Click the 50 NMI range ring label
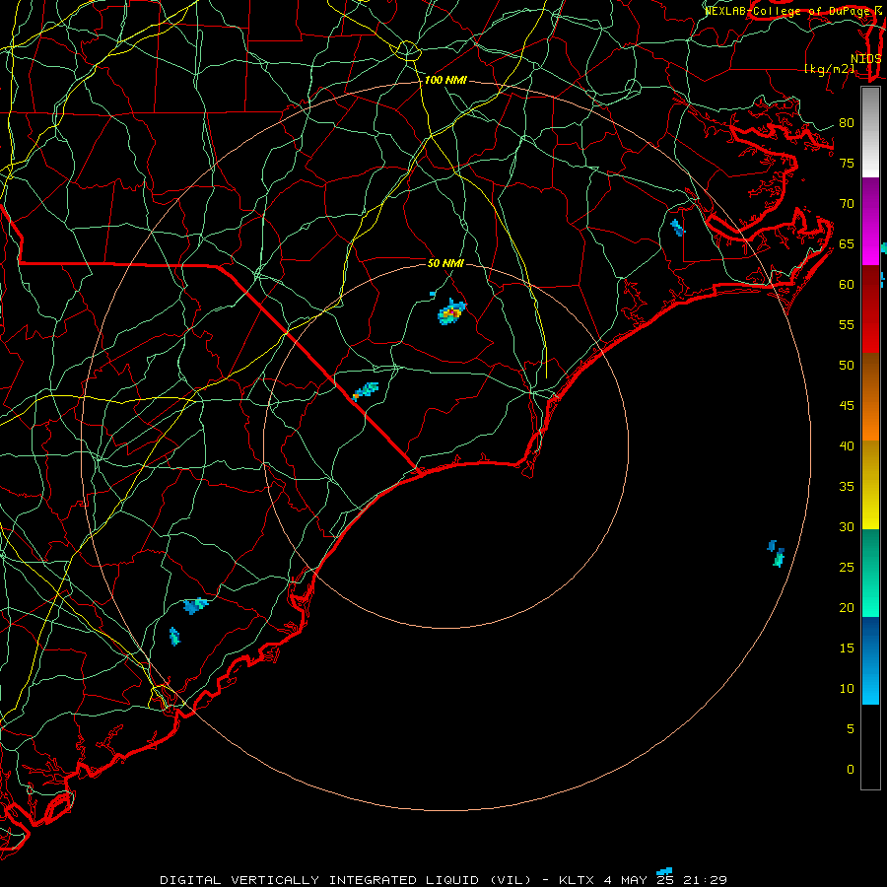This screenshot has height=887, width=887. click(x=445, y=263)
